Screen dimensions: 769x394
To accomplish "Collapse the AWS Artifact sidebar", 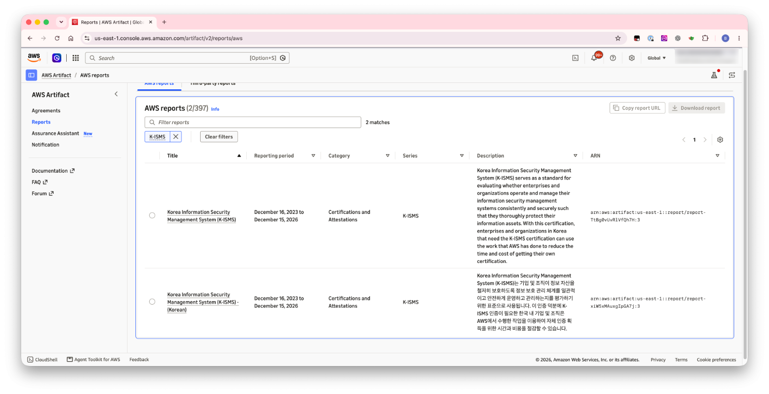I will click(116, 94).
